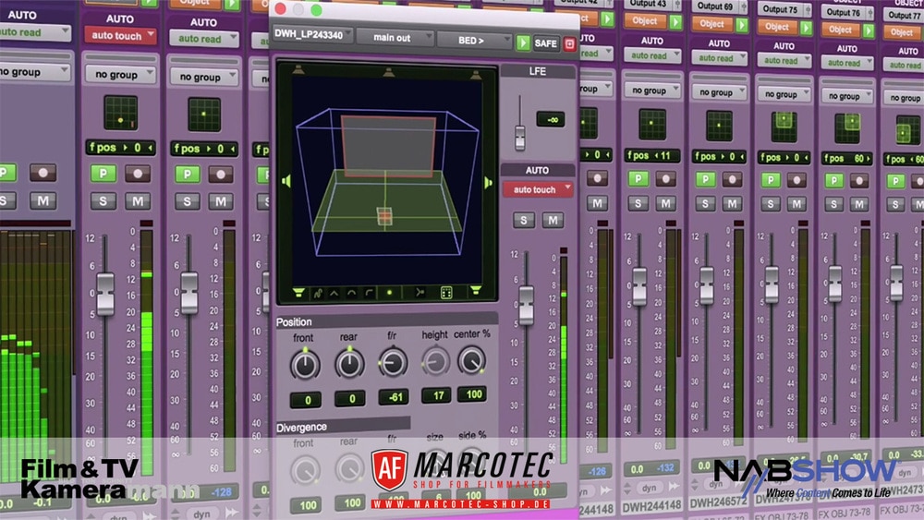Viewport: 924px width, 520px height.
Task: Open the panner thumbnail on the Output 75 track
Action: (x=784, y=127)
